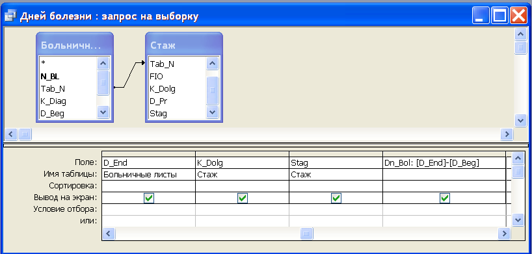
Task: Click the D_End field cell
Action: click(148, 163)
